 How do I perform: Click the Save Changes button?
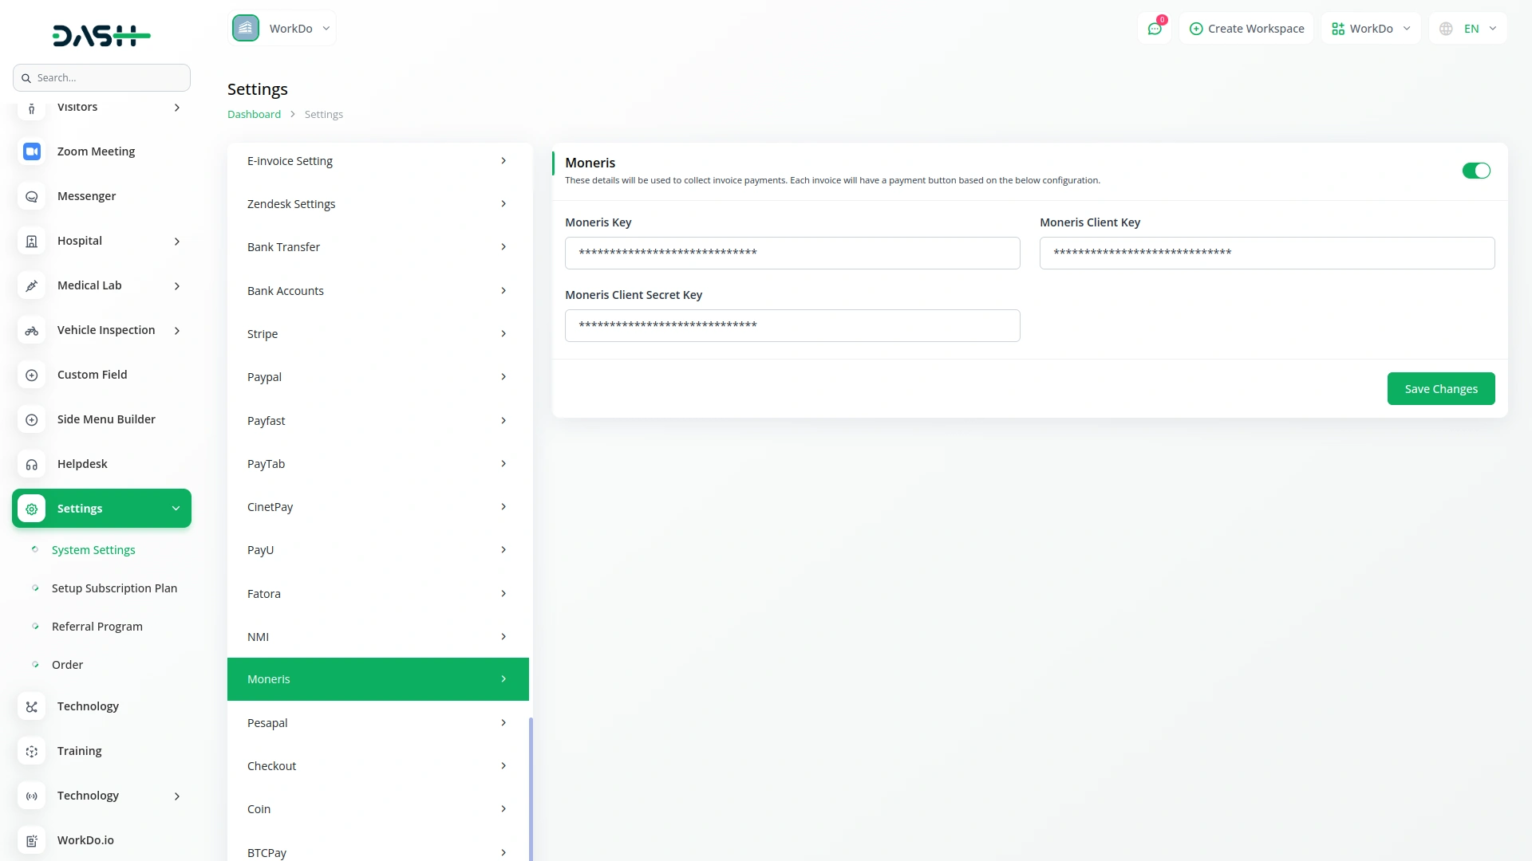pos(1440,389)
